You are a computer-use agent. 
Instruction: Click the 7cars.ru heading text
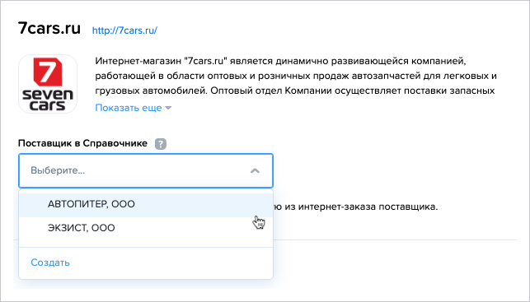click(49, 28)
